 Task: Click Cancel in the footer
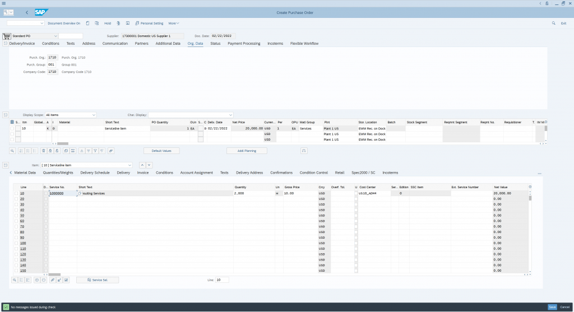tap(565, 307)
